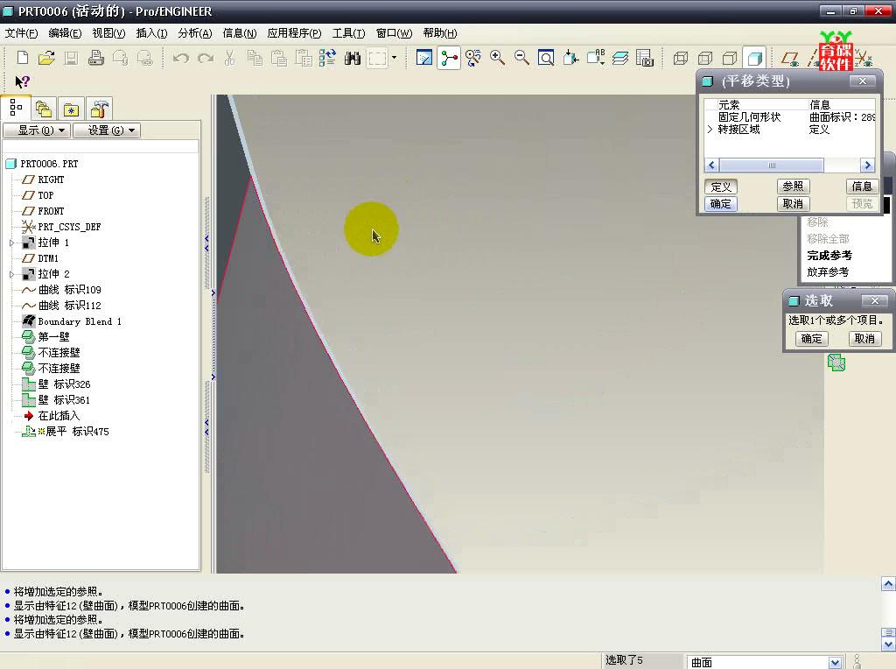The image size is (896, 669).
Task: Click 信息 button in 平移类型 dialog
Action: [862, 187]
